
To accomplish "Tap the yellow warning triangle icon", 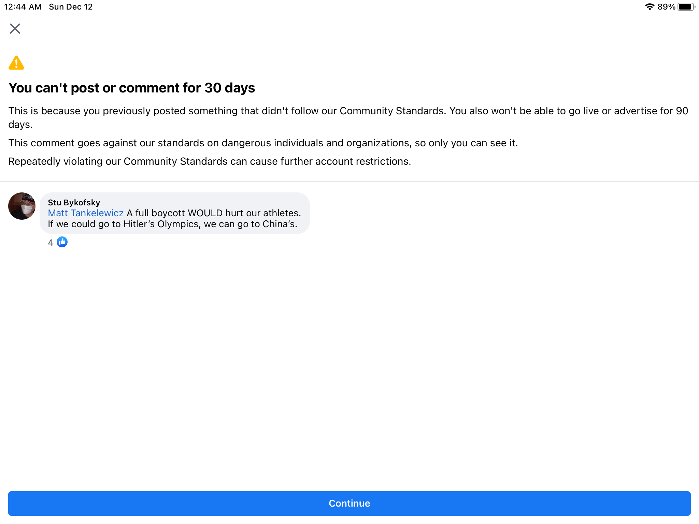I will pyautogui.click(x=16, y=63).
